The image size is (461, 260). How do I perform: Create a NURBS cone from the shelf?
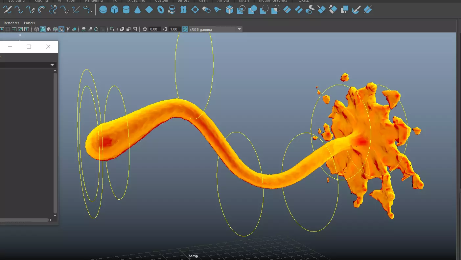(x=138, y=10)
